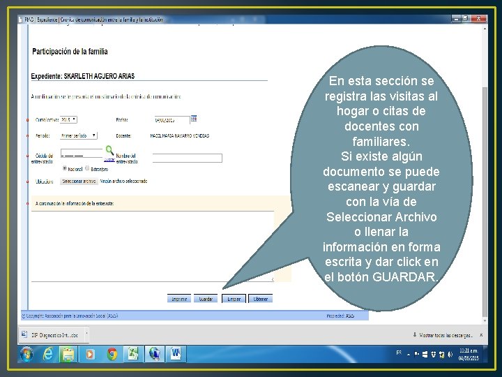Open the network globe taskbar application
This screenshot has height=377, width=502.
(155, 354)
